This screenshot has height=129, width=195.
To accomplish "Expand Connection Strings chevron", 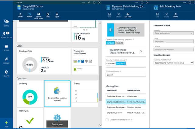I will [141, 51].
